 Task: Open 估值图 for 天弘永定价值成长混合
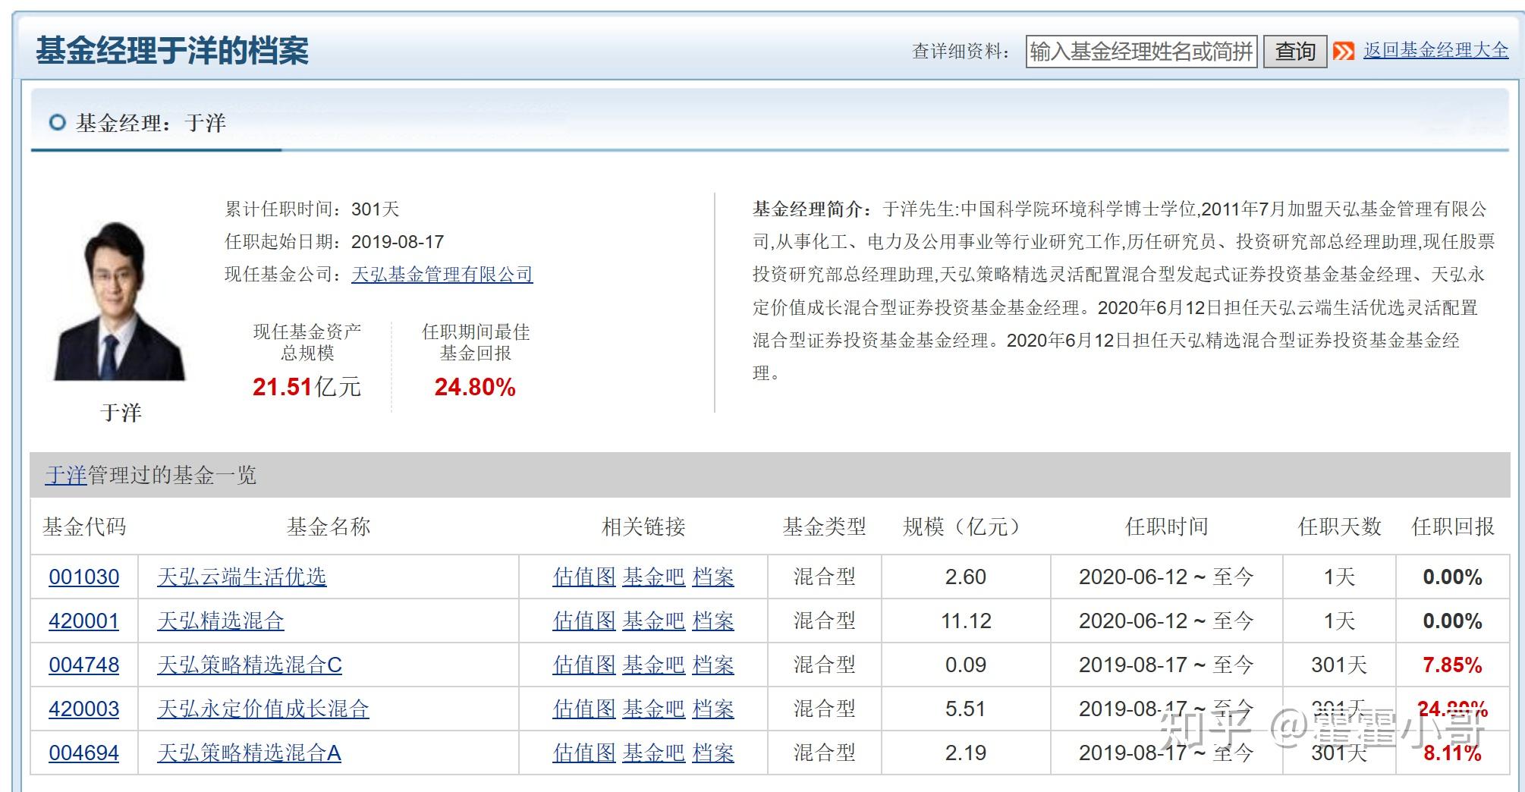[584, 709]
